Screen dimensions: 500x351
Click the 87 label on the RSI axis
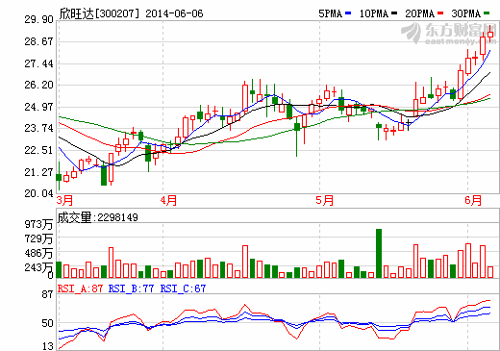pyautogui.click(x=48, y=294)
